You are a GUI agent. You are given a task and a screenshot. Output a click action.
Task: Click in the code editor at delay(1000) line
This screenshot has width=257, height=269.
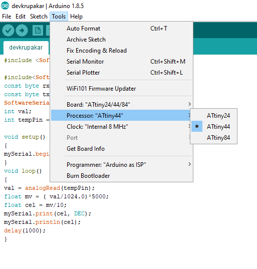pos(25,230)
